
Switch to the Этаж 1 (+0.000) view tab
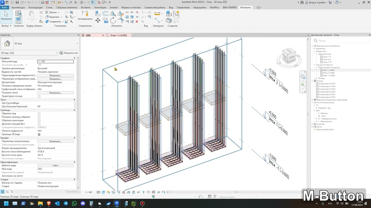(119, 35)
